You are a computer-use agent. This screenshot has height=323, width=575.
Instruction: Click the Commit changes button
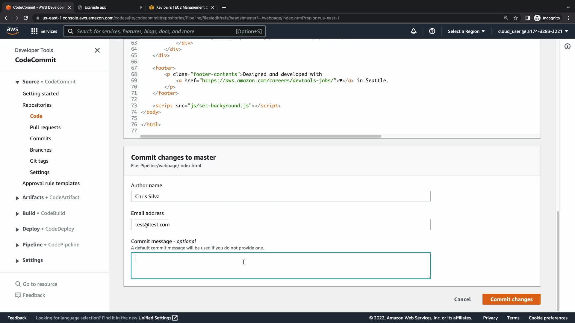pos(511,299)
